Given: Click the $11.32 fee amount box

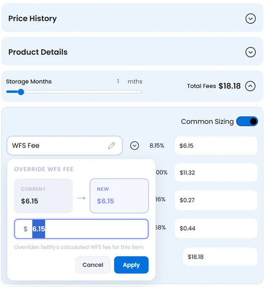Looking at the screenshot, I should point(216,173).
